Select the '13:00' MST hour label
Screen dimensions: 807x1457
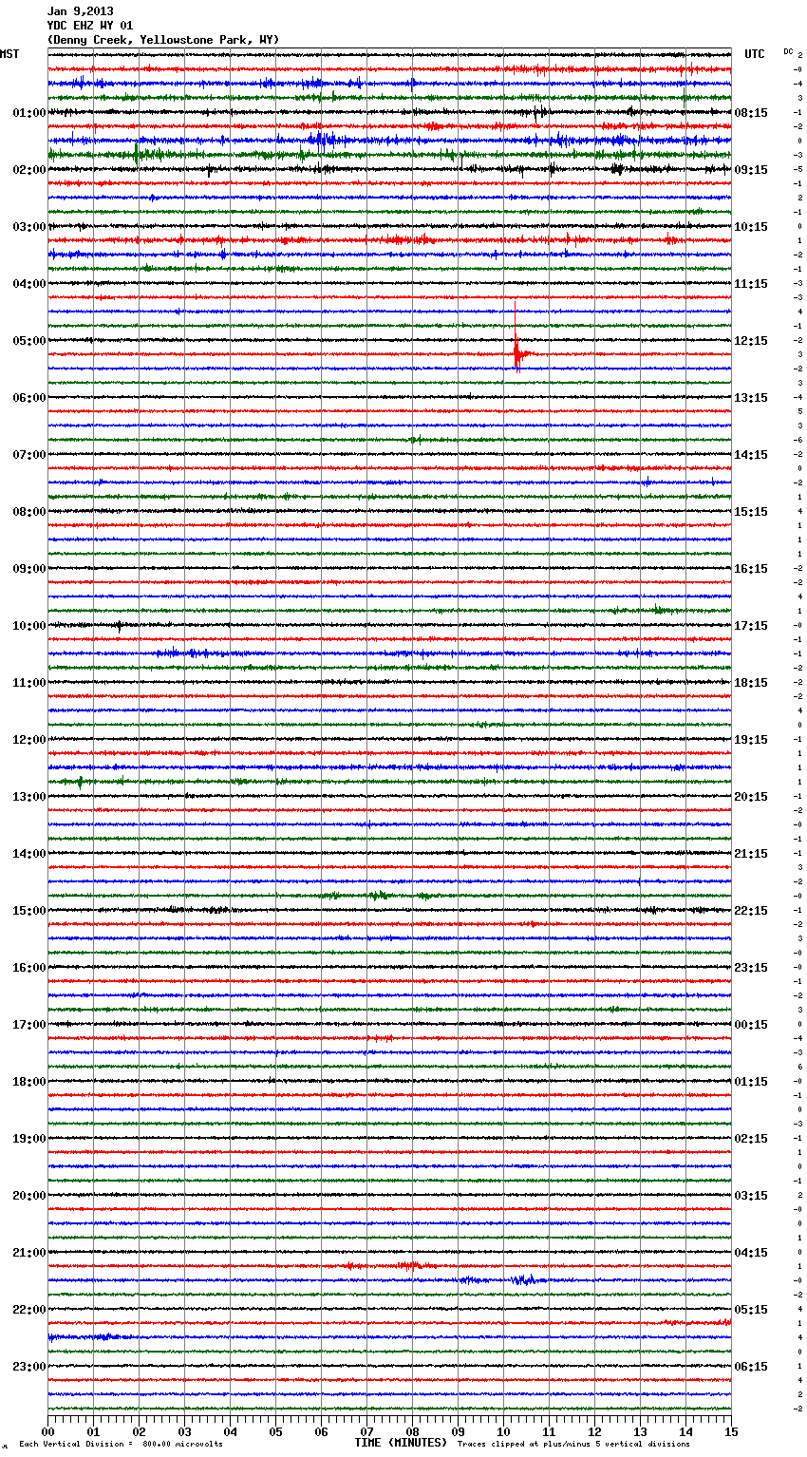point(29,797)
